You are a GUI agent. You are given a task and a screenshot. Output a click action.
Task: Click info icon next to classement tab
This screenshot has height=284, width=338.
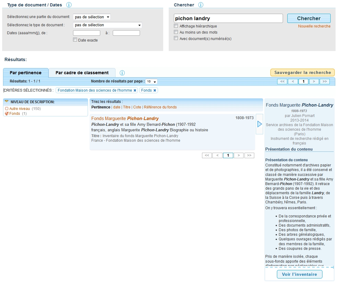(122, 73)
